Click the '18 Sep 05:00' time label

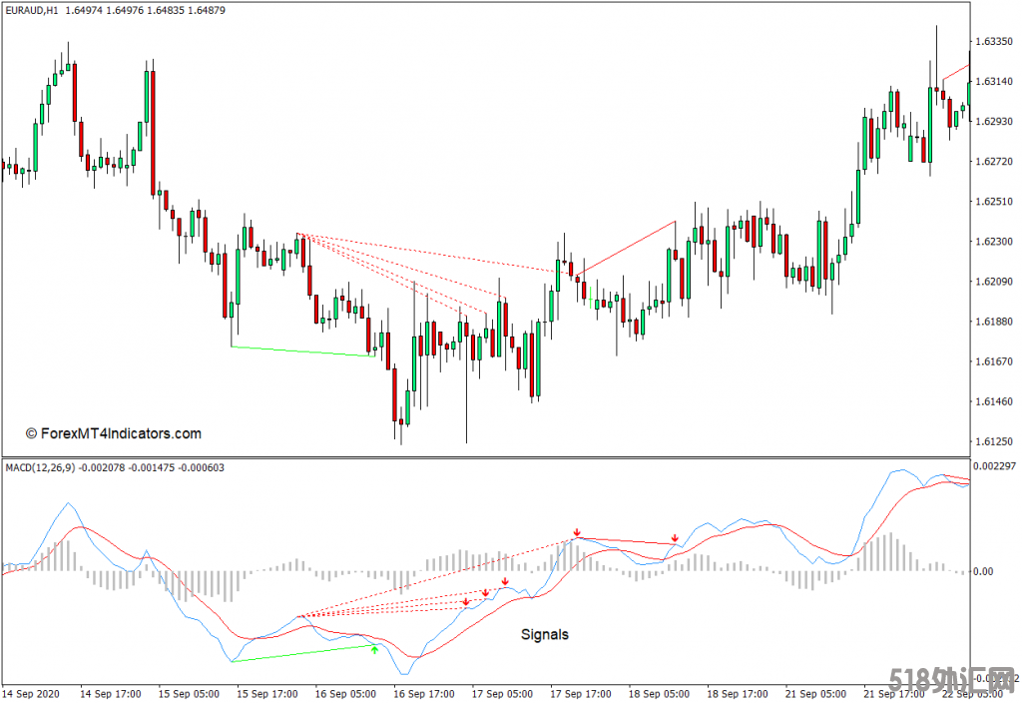click(659, 694)
